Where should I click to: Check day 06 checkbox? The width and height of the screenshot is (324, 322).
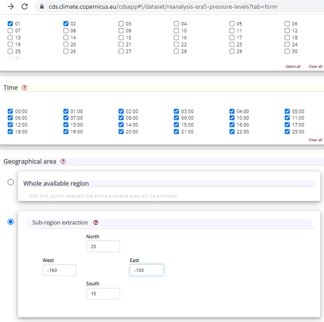tap(287, 24)
